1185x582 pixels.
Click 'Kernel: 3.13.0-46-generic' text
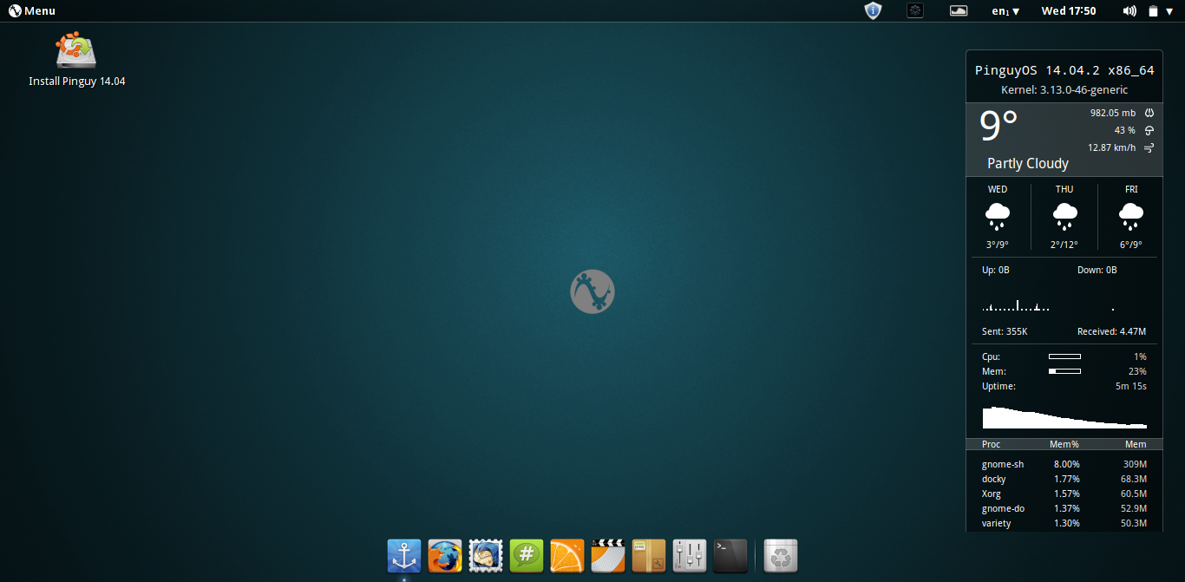pyautogui.click(x=1064, y=90)
